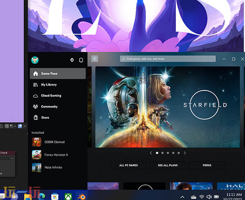Click the DOOM Eternal cover thumbnail
Viewport: 245px width, 200px height.
[37, 142]
